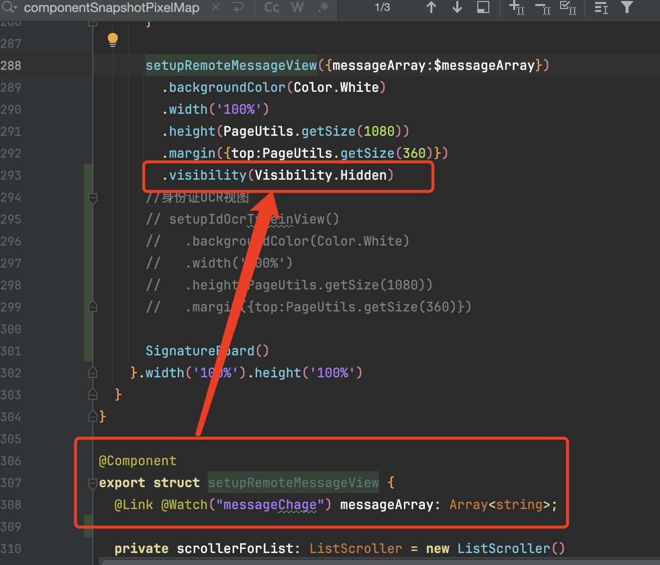Select all occurrences icon
660x565 pixels.
point(568,7)
